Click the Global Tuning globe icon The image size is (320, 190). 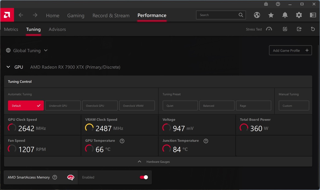pos(8,50)
